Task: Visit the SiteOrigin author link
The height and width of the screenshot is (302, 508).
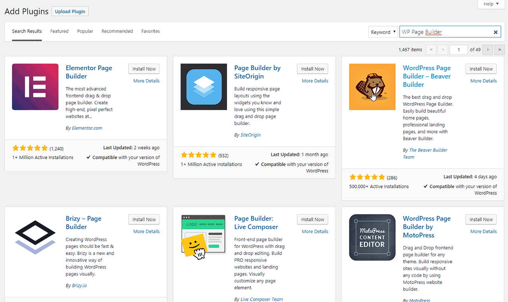Action: 251,135
